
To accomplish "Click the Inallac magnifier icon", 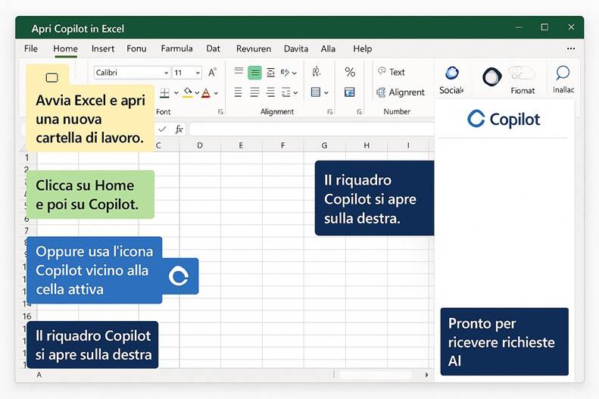I will point(563,79).
